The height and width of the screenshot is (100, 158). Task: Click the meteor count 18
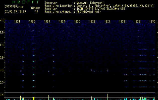pyautogui.click(x=36, y=11)
